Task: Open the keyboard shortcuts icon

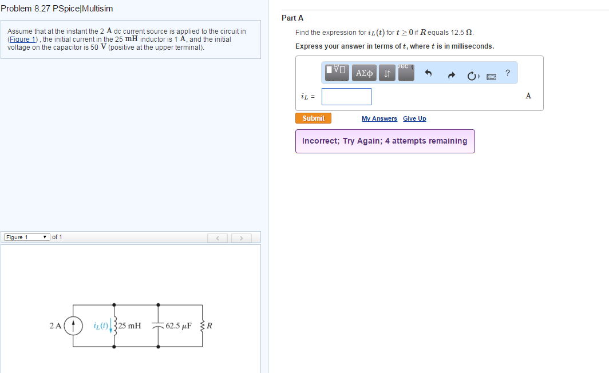Action: pyautogui.click(x=491, y=76)
